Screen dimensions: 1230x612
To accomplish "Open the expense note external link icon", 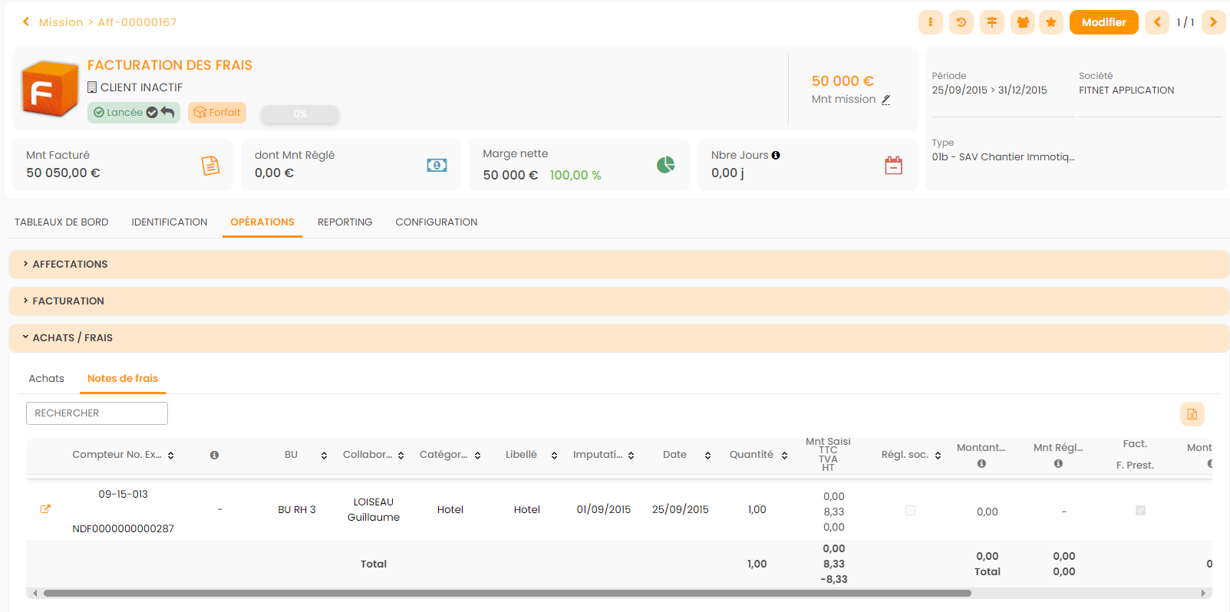I will pos(45,509).
